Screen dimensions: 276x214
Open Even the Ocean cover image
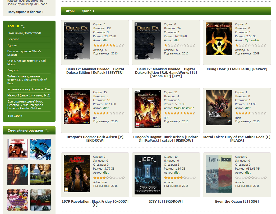coord(219,174)
